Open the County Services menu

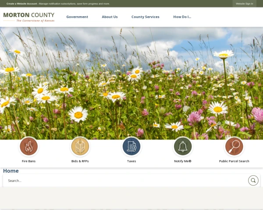point(145,17)
